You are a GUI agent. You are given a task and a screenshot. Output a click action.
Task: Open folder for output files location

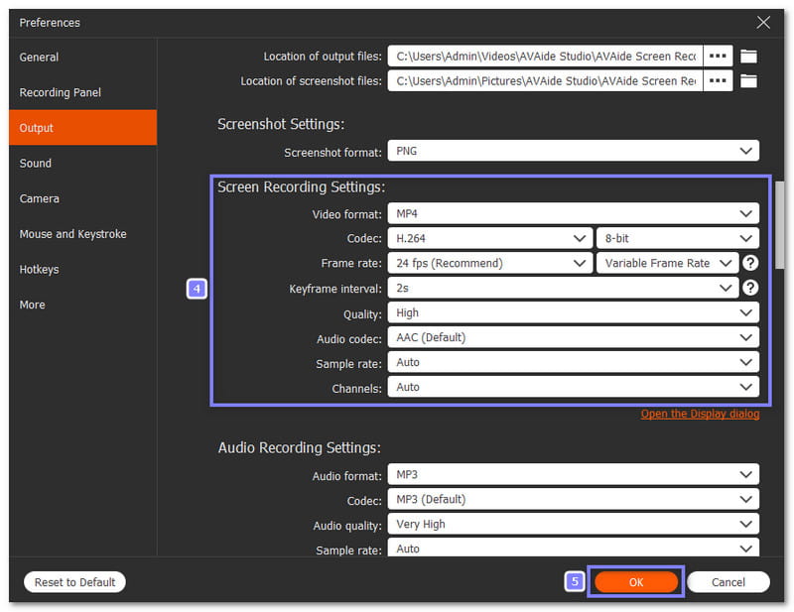coord(748,57)
